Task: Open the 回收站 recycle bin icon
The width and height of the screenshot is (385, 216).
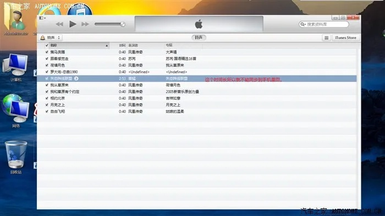Action: point(16,157)
